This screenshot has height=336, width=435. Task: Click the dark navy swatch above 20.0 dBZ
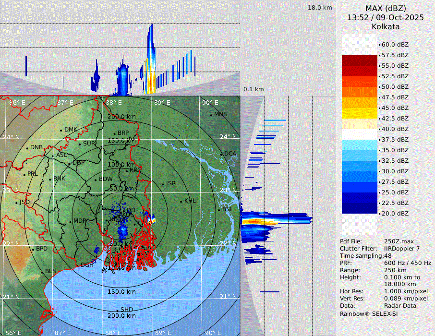point(359,208)
